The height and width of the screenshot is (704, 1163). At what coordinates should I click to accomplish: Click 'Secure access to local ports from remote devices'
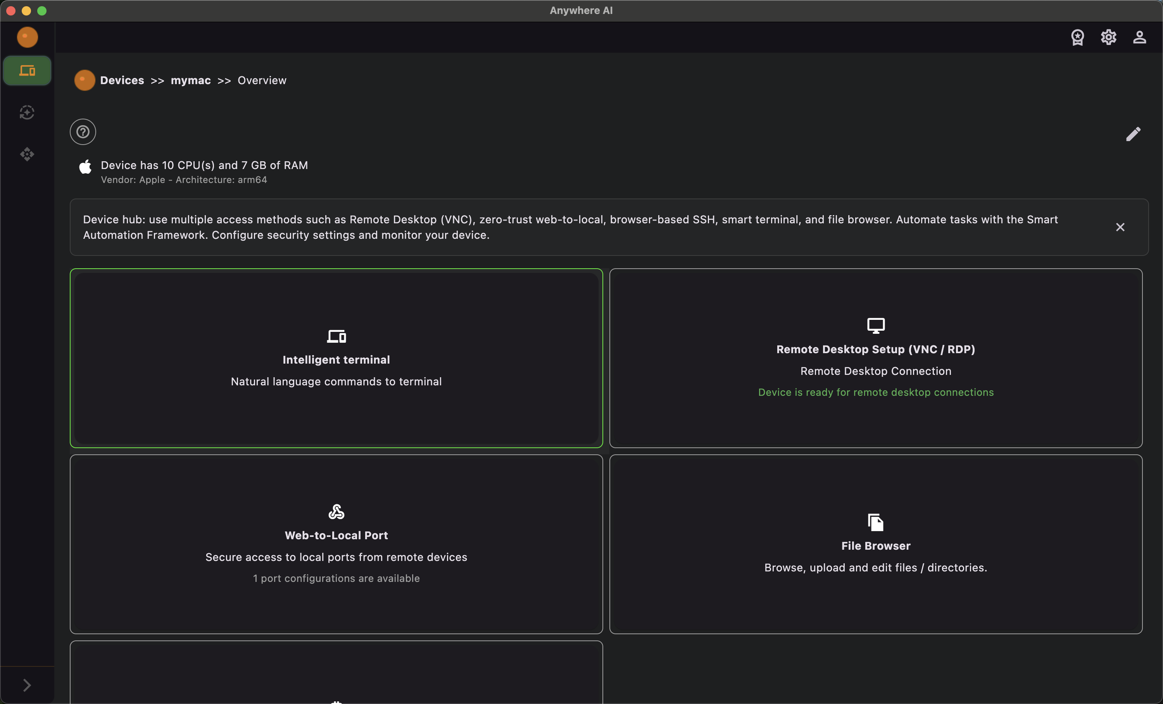336,557
